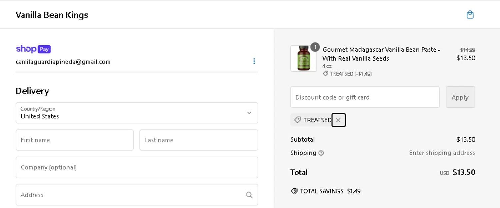This screenshot has height=208, width=500.
Task: Click the shipping help question mark icon
Action: (x=321, y=153)
